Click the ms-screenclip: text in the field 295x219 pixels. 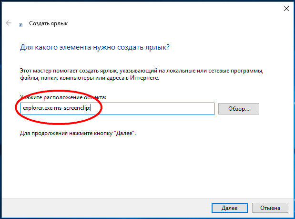[x=72, y=108]
